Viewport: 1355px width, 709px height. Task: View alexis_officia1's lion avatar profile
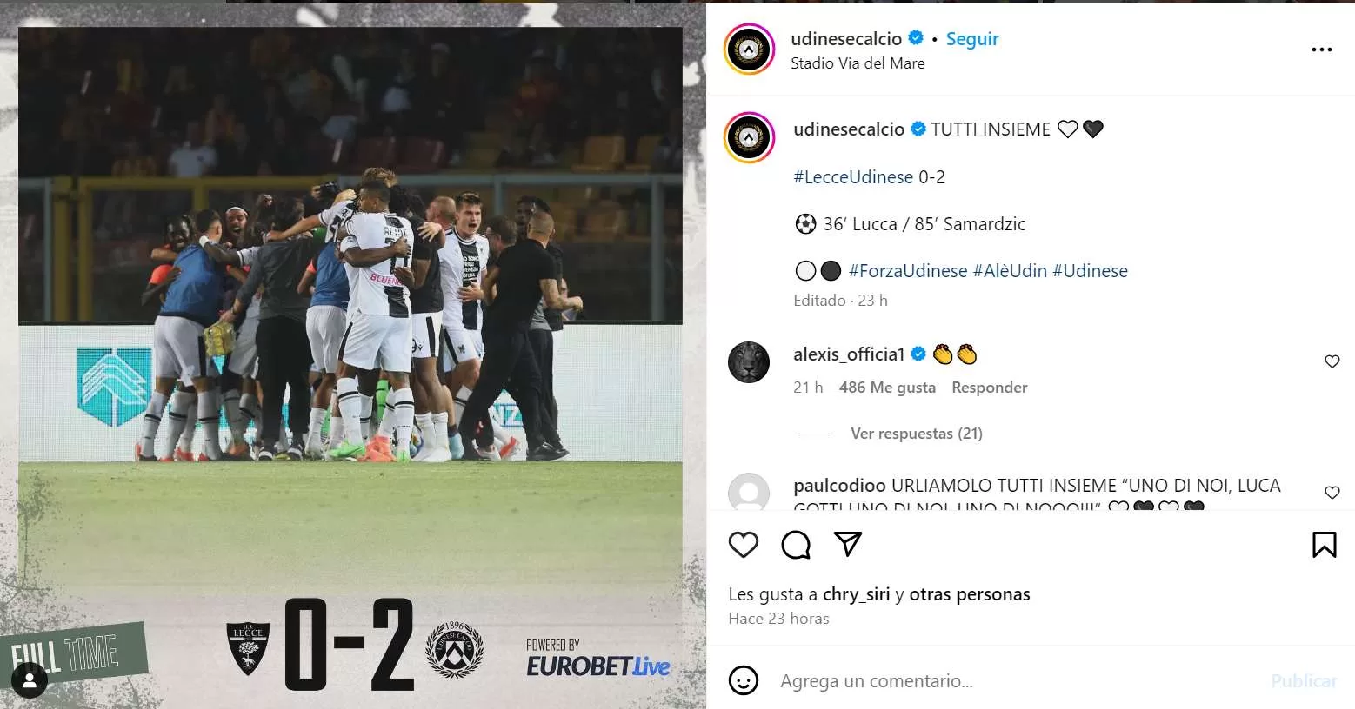pos(749,361)
